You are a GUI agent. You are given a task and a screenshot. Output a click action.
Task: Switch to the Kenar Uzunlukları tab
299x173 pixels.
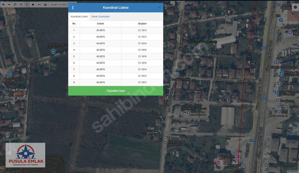click(x=101, y=16)
